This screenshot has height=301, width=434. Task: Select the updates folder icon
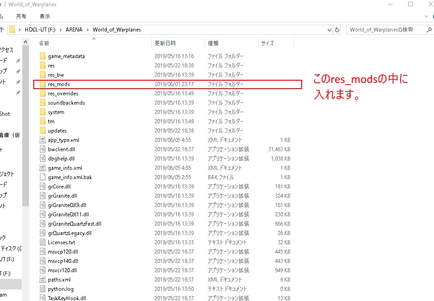pyautogui.click(x=43, y=131)
